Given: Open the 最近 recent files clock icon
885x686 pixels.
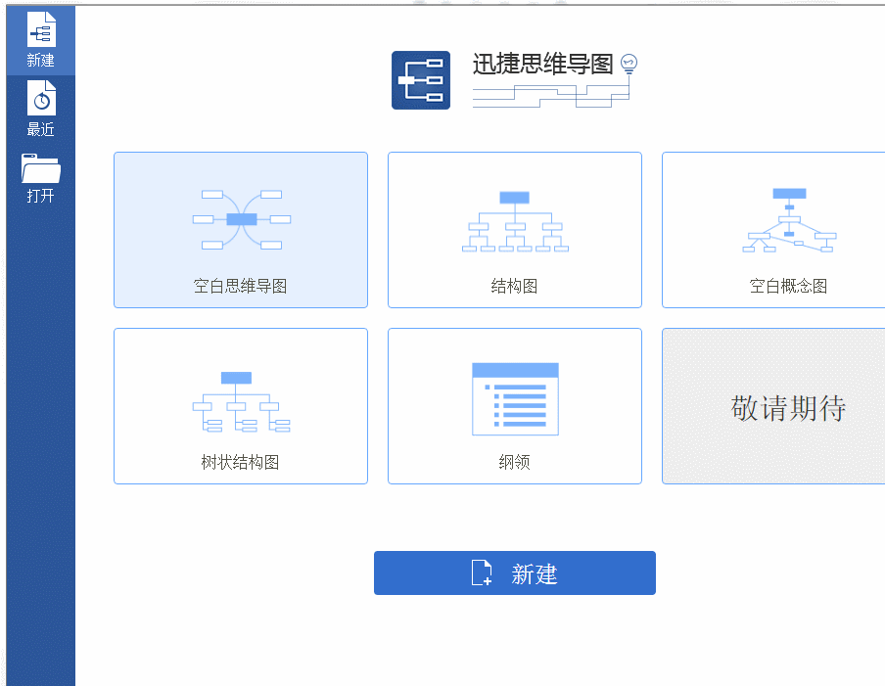Looking at the screenshot, I should point(41,98).
